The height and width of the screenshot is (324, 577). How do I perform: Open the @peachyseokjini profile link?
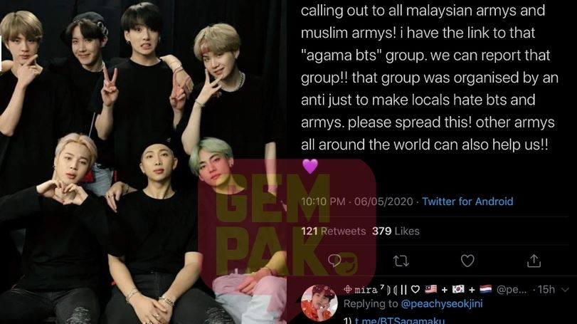(441, 304)
